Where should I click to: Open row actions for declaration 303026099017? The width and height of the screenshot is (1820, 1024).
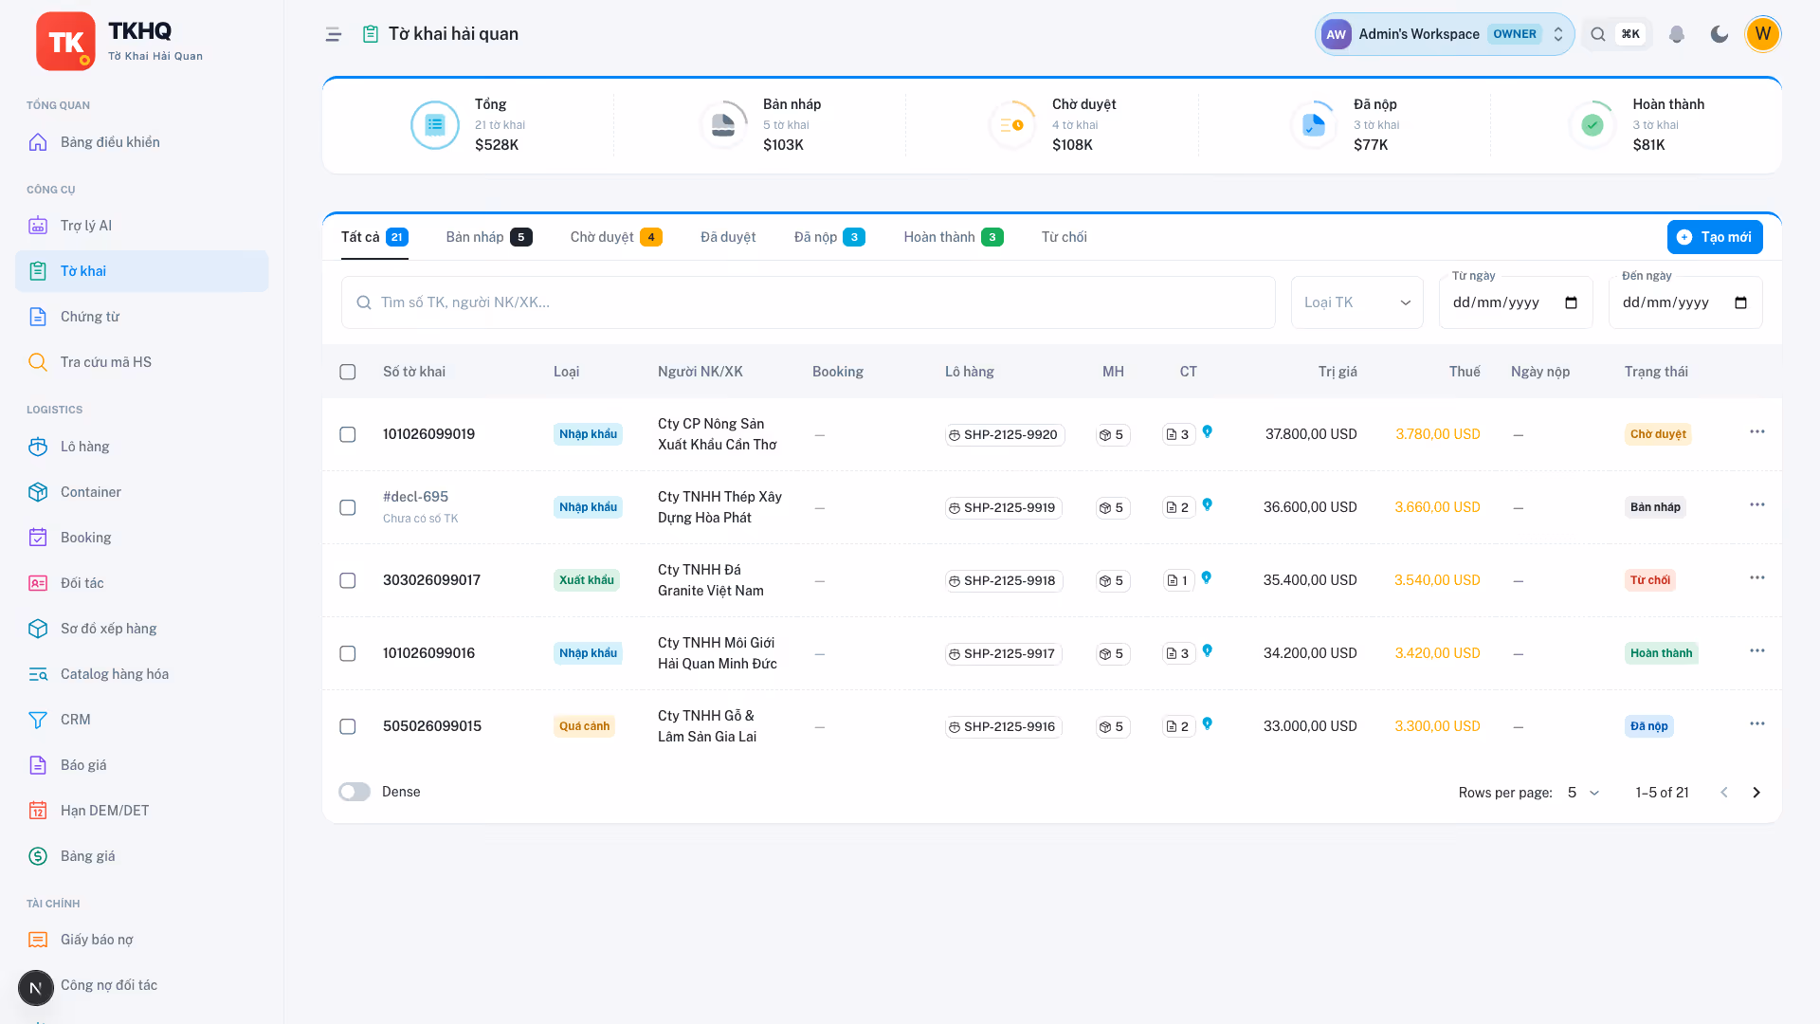[x=1757, y=577]
